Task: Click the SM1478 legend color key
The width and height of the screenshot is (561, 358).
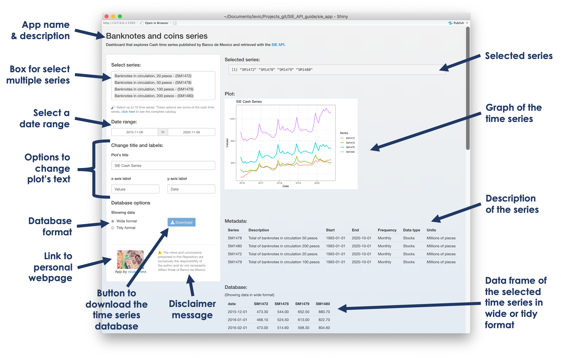Action: (342, 143)
